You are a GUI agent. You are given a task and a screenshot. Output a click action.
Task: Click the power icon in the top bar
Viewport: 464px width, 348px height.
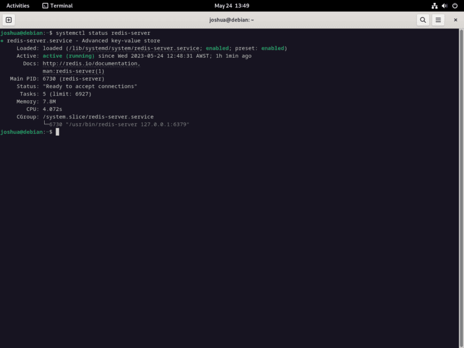[454, 6]
